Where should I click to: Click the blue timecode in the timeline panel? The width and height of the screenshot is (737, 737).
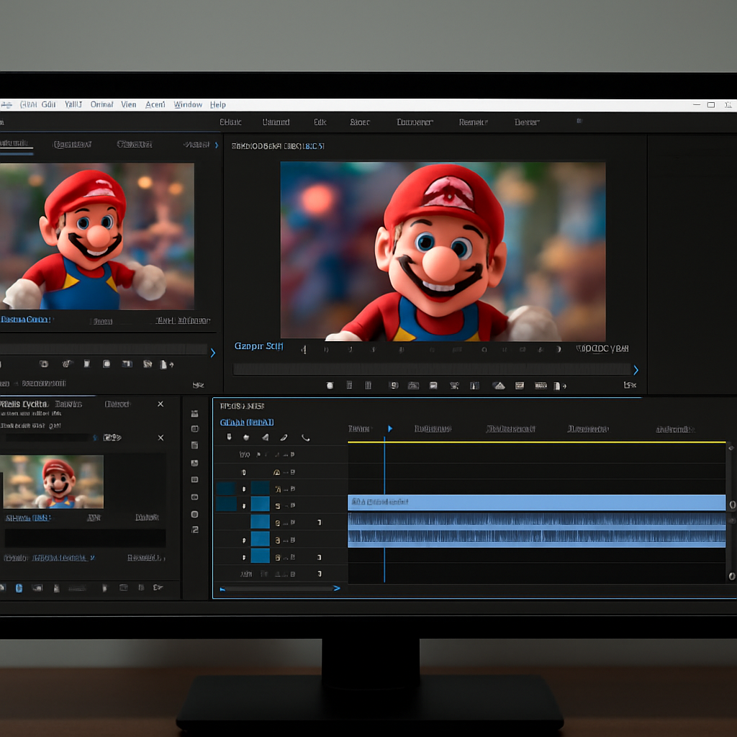click(247, 422)
